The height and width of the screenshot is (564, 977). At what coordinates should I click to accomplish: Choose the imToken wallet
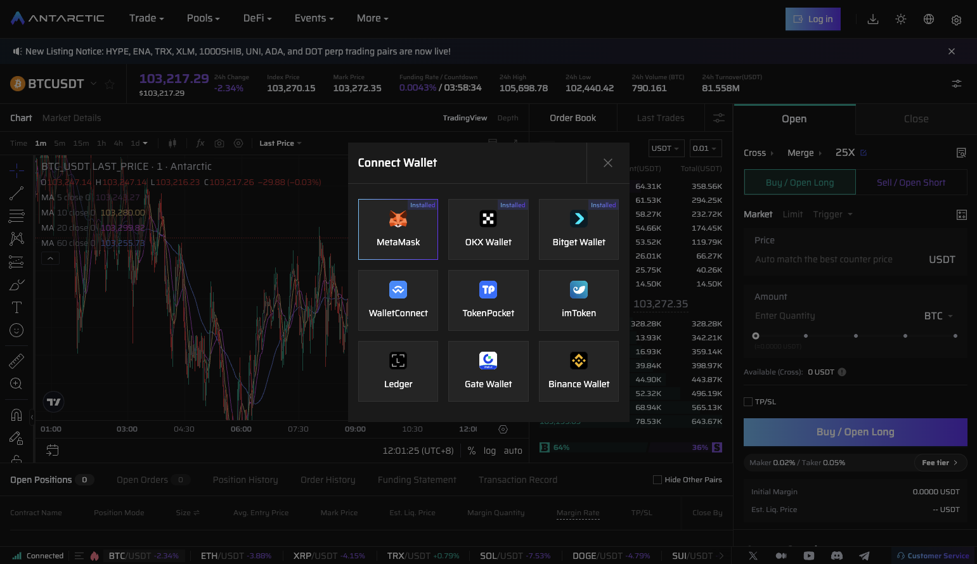point(579,300)
